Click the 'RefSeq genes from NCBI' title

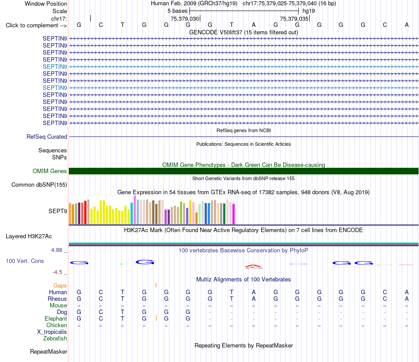[x=243, y=130]
